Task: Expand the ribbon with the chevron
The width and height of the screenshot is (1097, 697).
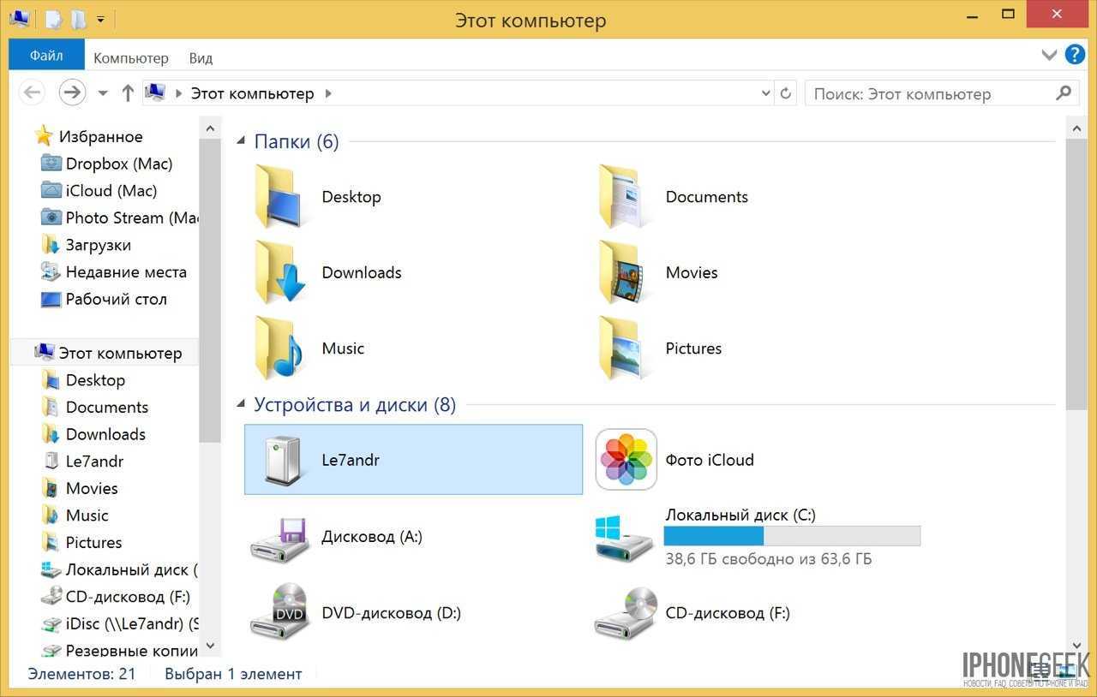Action: coord(1049,56)
